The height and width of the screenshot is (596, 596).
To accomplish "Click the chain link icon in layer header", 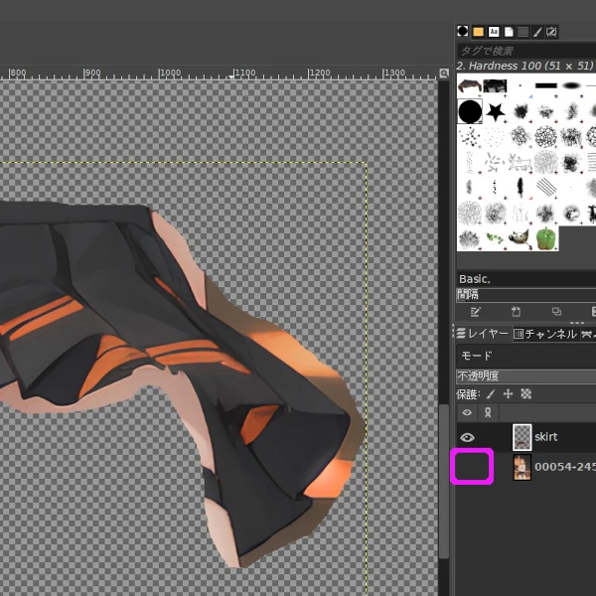I will [x=488, y=412].
